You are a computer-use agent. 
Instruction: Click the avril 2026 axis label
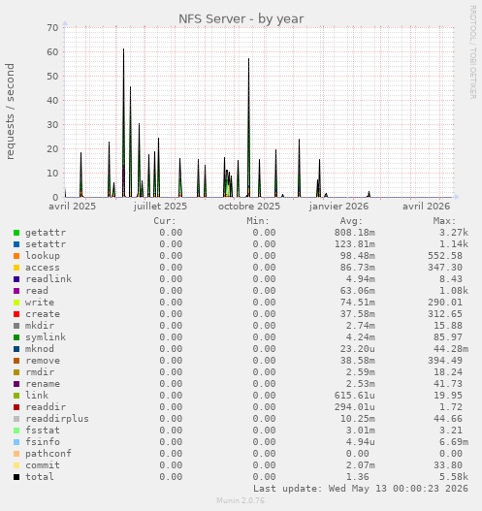click(427, 207)
